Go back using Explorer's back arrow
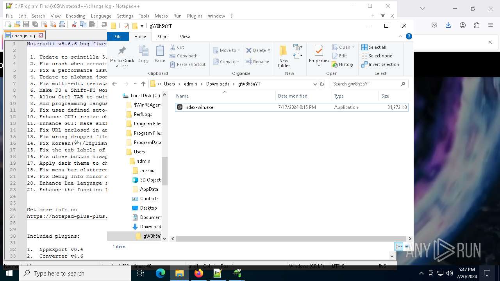The image size is (500, 281). click(x=114, y=84)
